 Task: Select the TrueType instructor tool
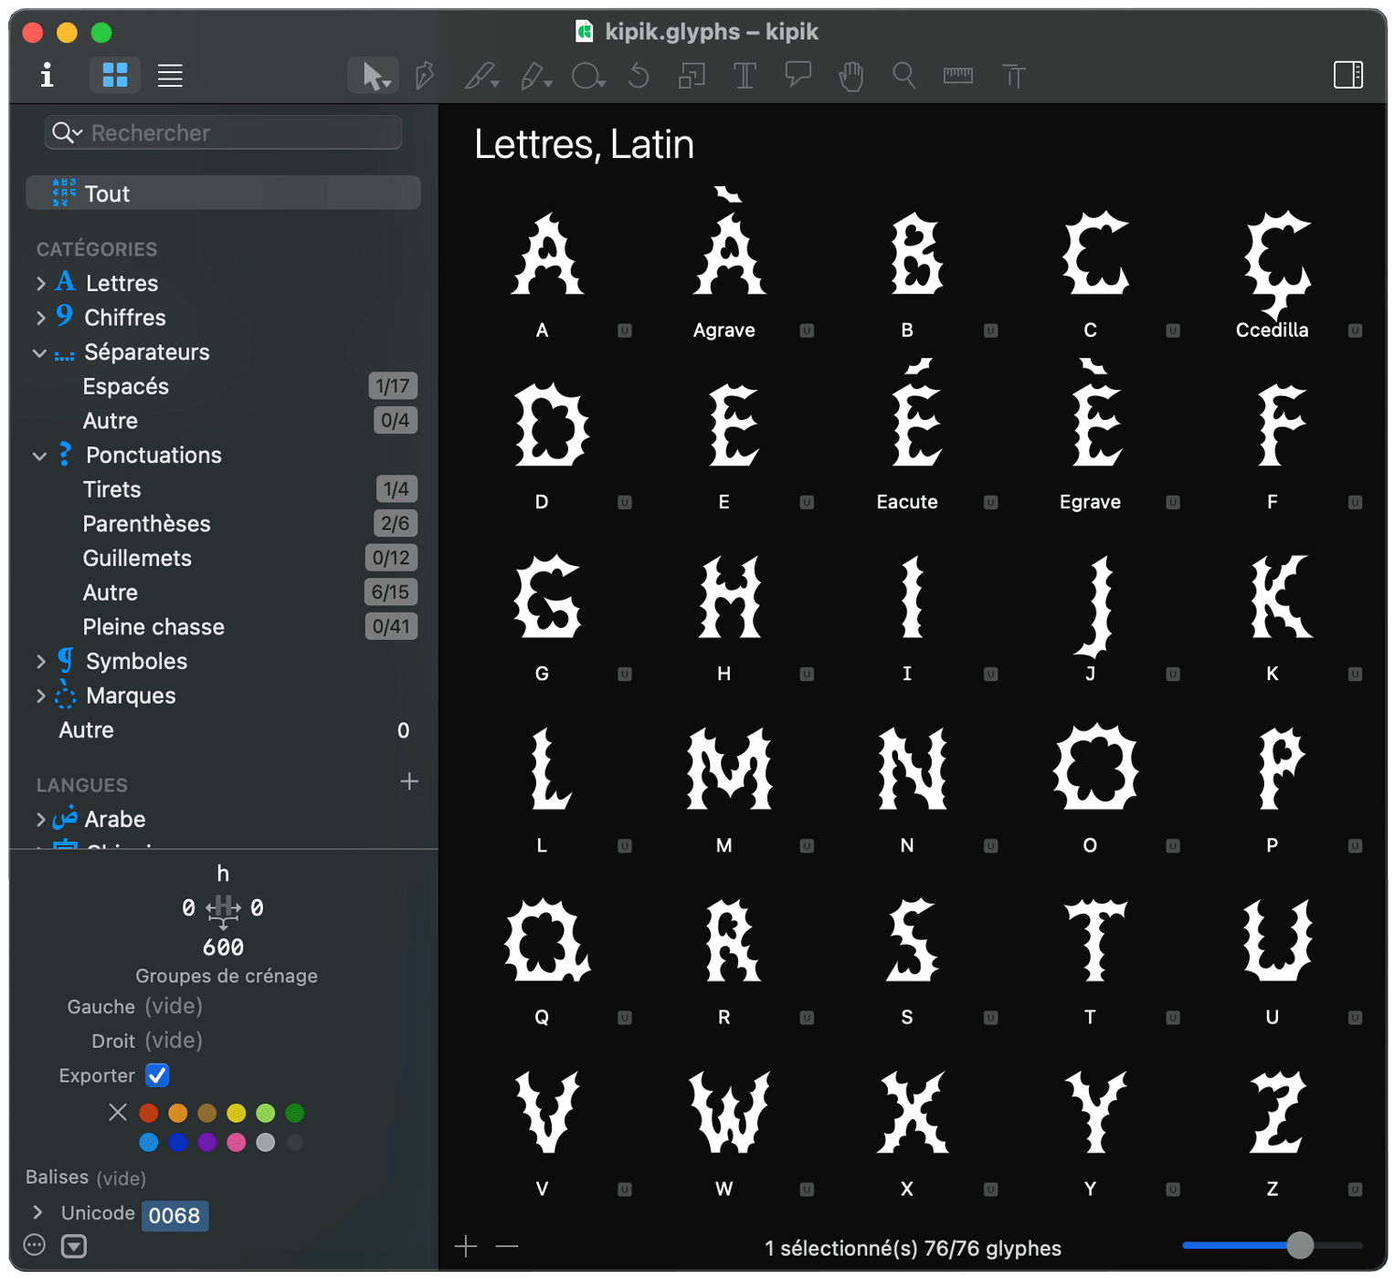1013,76
